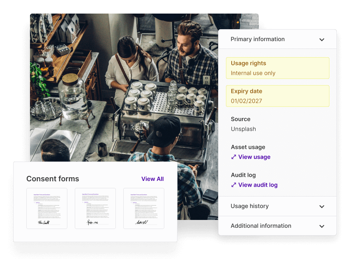Open the middle consent form thumbnail
Viewport: 350px width, 259px height.
tap(95, 208)
